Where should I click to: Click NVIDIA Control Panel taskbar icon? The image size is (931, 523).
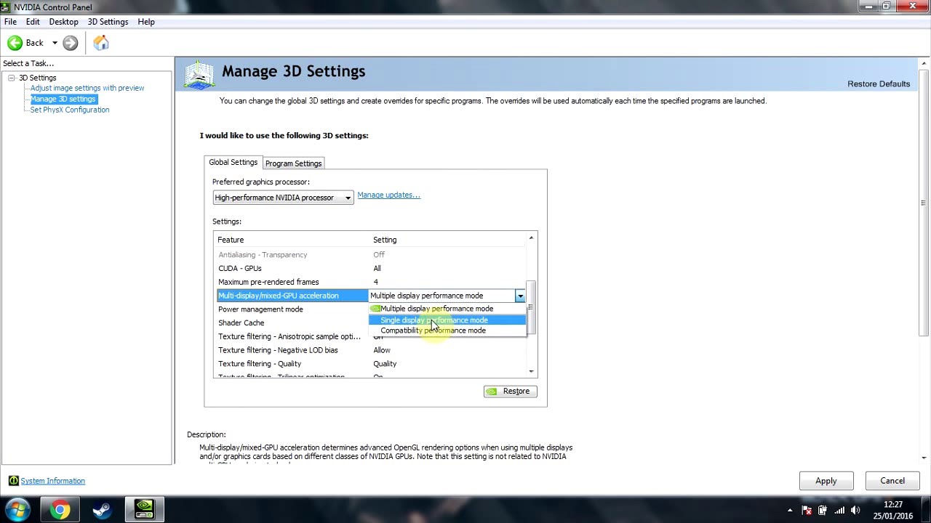[x=144, y=510]
